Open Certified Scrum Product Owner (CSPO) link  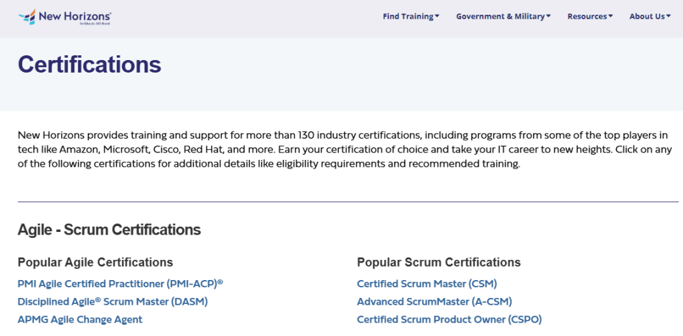[x=449, y=319]
